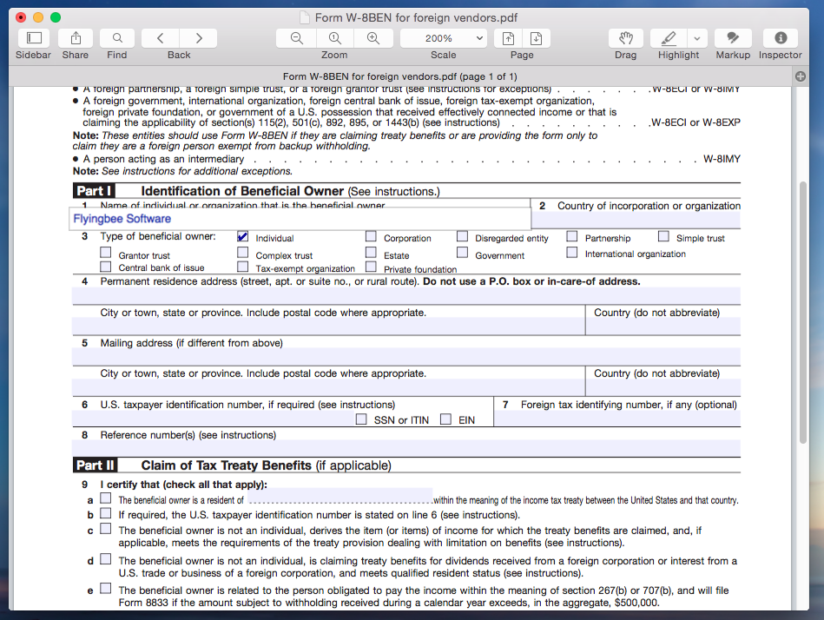This screenshot has height=620, width=824.
Task: Check the Private foundation checkbox
Action: 371,267
